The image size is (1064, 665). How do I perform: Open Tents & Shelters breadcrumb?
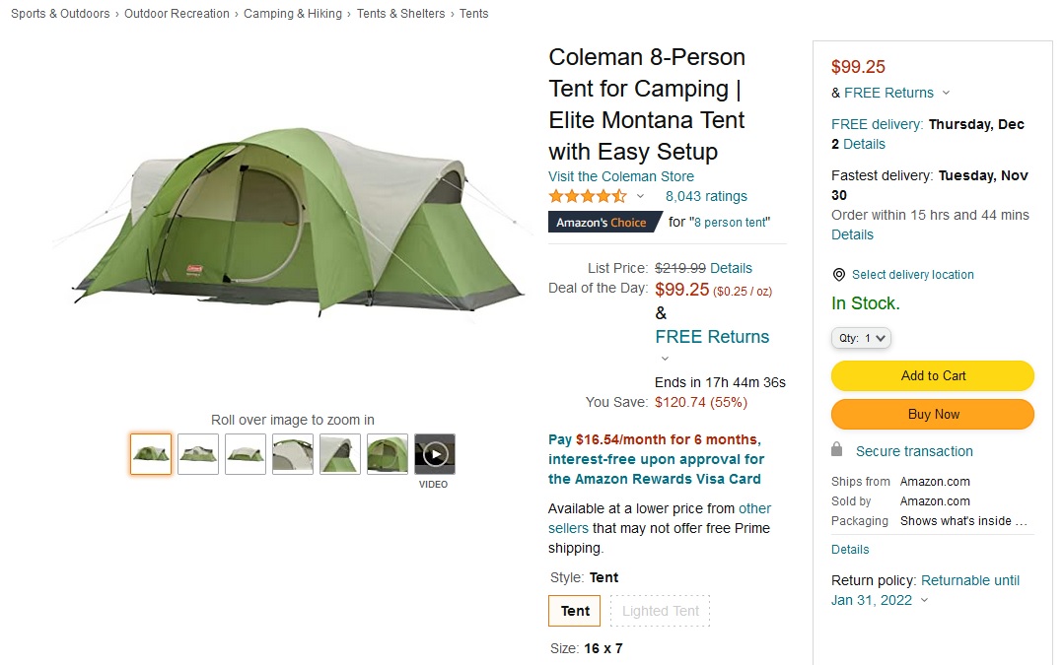pyautogui.click(x=400, y=14)
